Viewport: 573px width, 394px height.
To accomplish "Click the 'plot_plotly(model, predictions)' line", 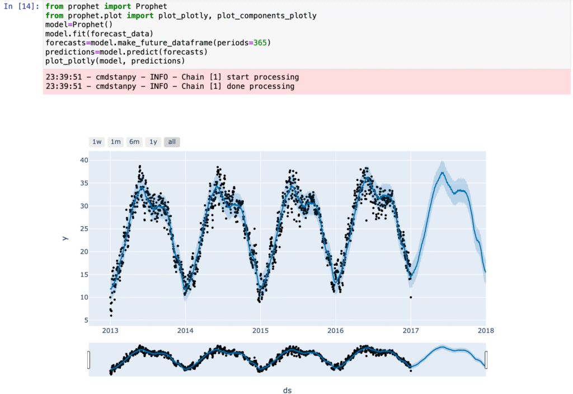I will [115, 60].
